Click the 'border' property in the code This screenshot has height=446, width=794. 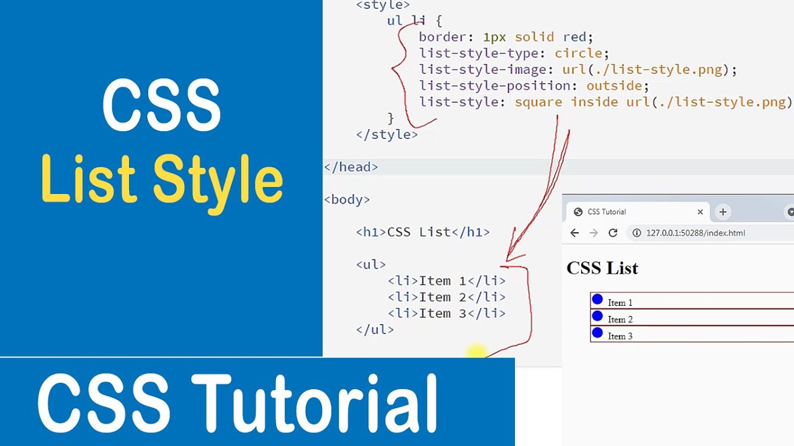coord(442,37)
